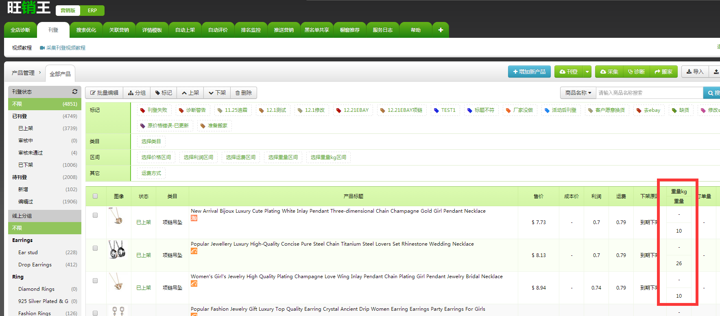
Task: Click the 删除 delete toolbar button
Action: [x=244, y=93]
